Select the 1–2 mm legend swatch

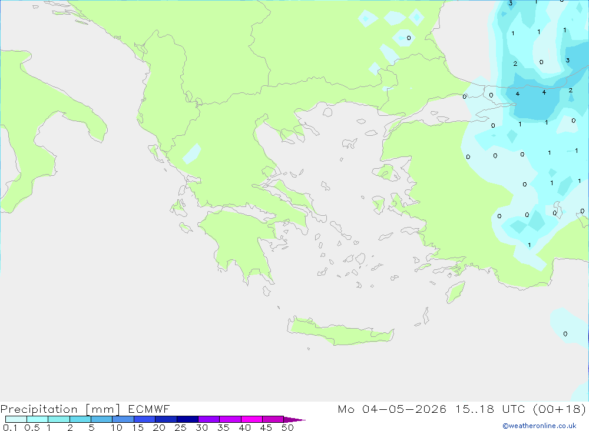point(59,419)
